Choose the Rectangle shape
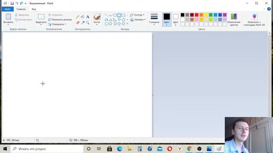The image size is (273, 153). [119, 15]
